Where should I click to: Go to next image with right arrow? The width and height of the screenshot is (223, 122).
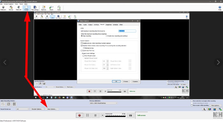coord(218,62)
